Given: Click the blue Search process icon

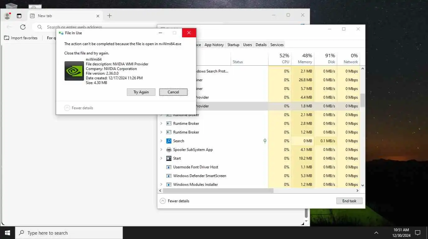Looking at the screenshot, I should [x=169, y=141].
